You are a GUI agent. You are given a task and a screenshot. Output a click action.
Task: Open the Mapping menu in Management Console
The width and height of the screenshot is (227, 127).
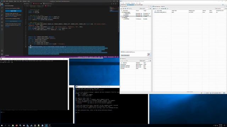(x=133, y=3)
